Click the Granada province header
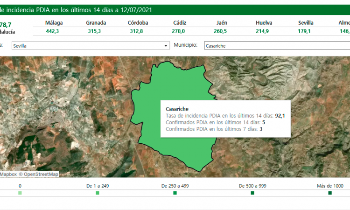The image size is (350, 210). click(x=96, y=23)
